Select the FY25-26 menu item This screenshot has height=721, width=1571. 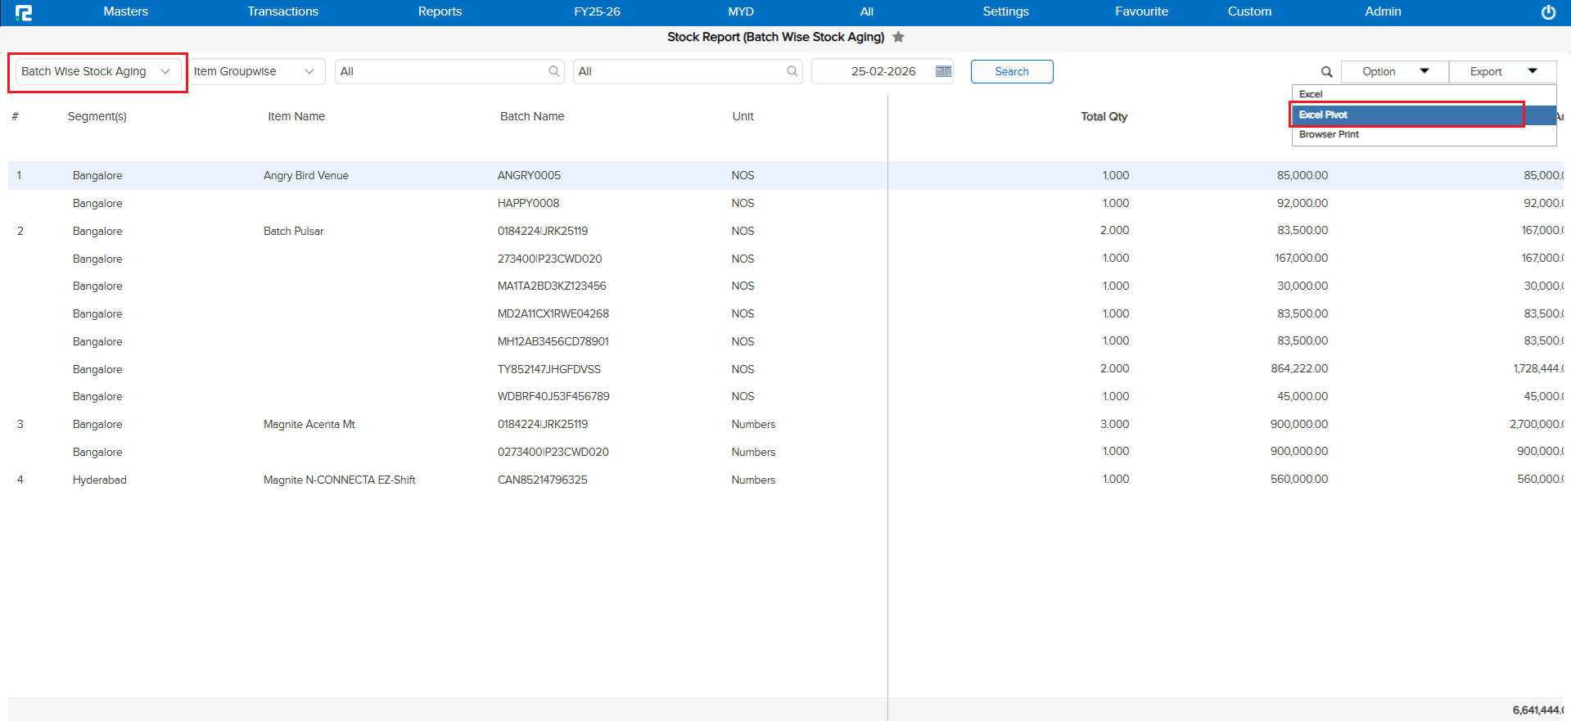(597, 11)
